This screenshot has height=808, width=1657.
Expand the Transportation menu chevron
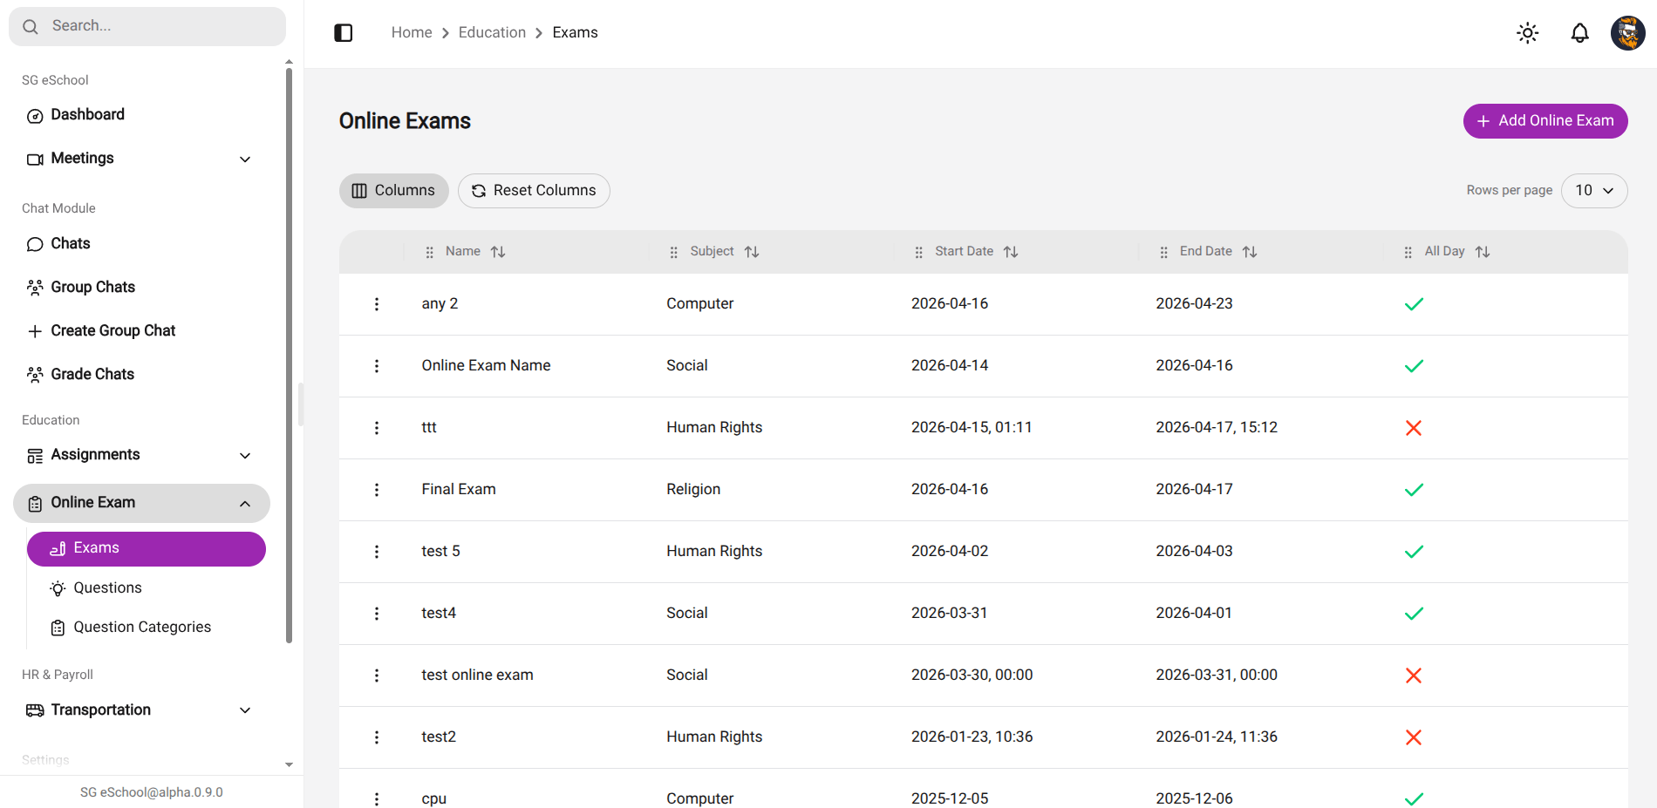point(245,710)
